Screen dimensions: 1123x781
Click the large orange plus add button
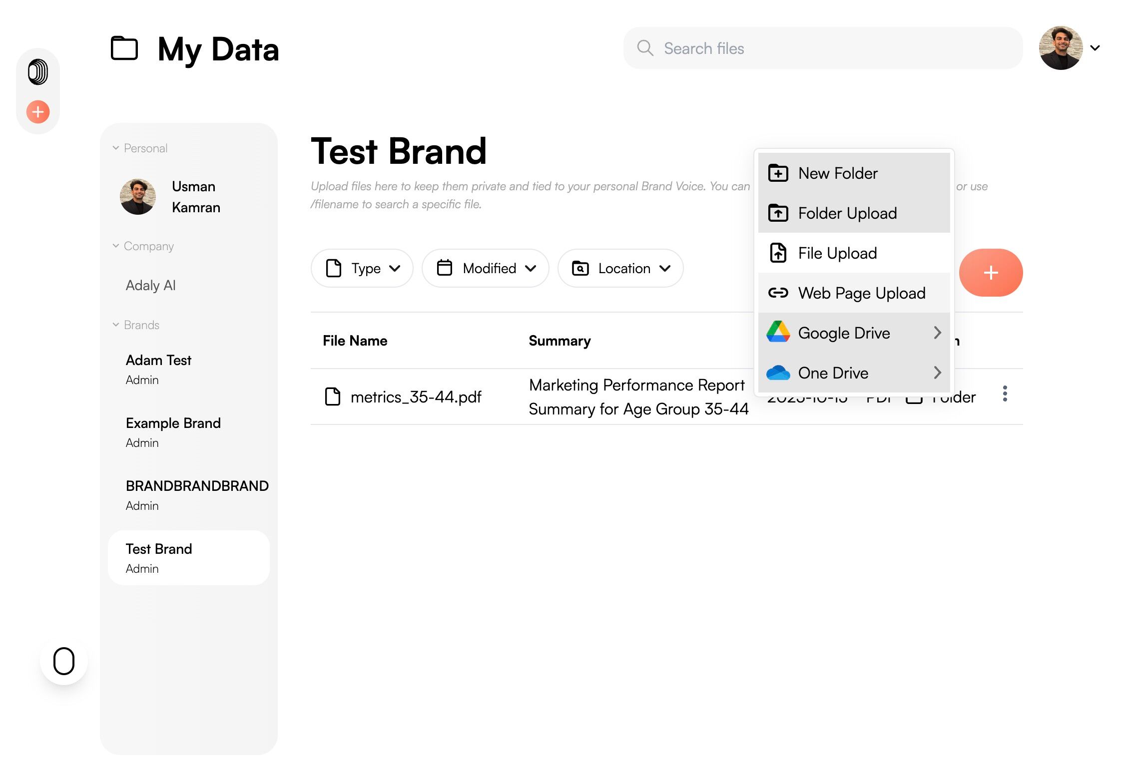point(991,273)
